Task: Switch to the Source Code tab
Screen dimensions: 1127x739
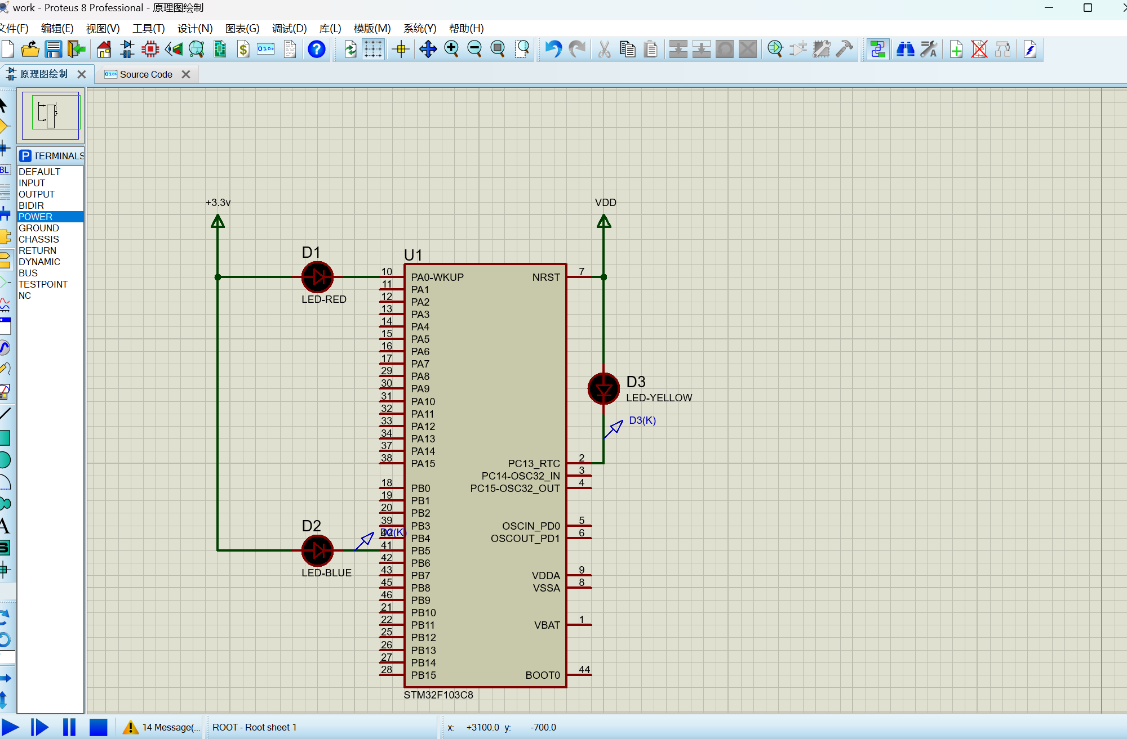Action: [146, 74]
